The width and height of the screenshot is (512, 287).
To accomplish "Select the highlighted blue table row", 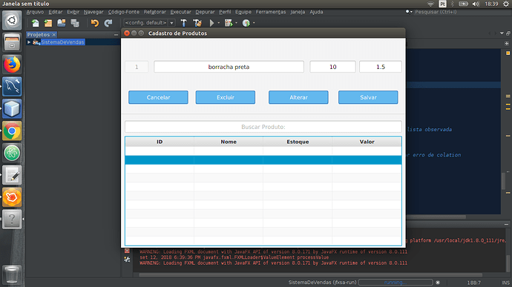I will point(263,160).
